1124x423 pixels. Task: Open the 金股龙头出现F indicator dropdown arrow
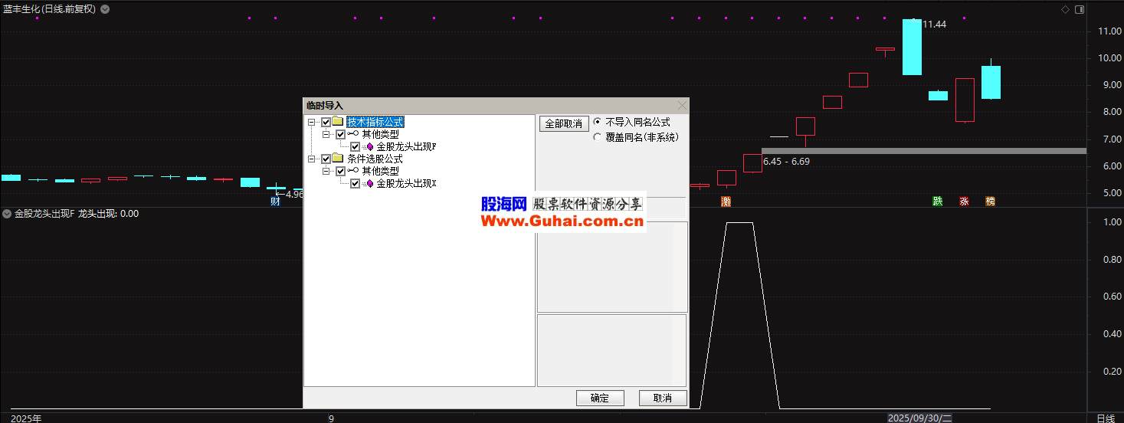click(x=7, y=214)
